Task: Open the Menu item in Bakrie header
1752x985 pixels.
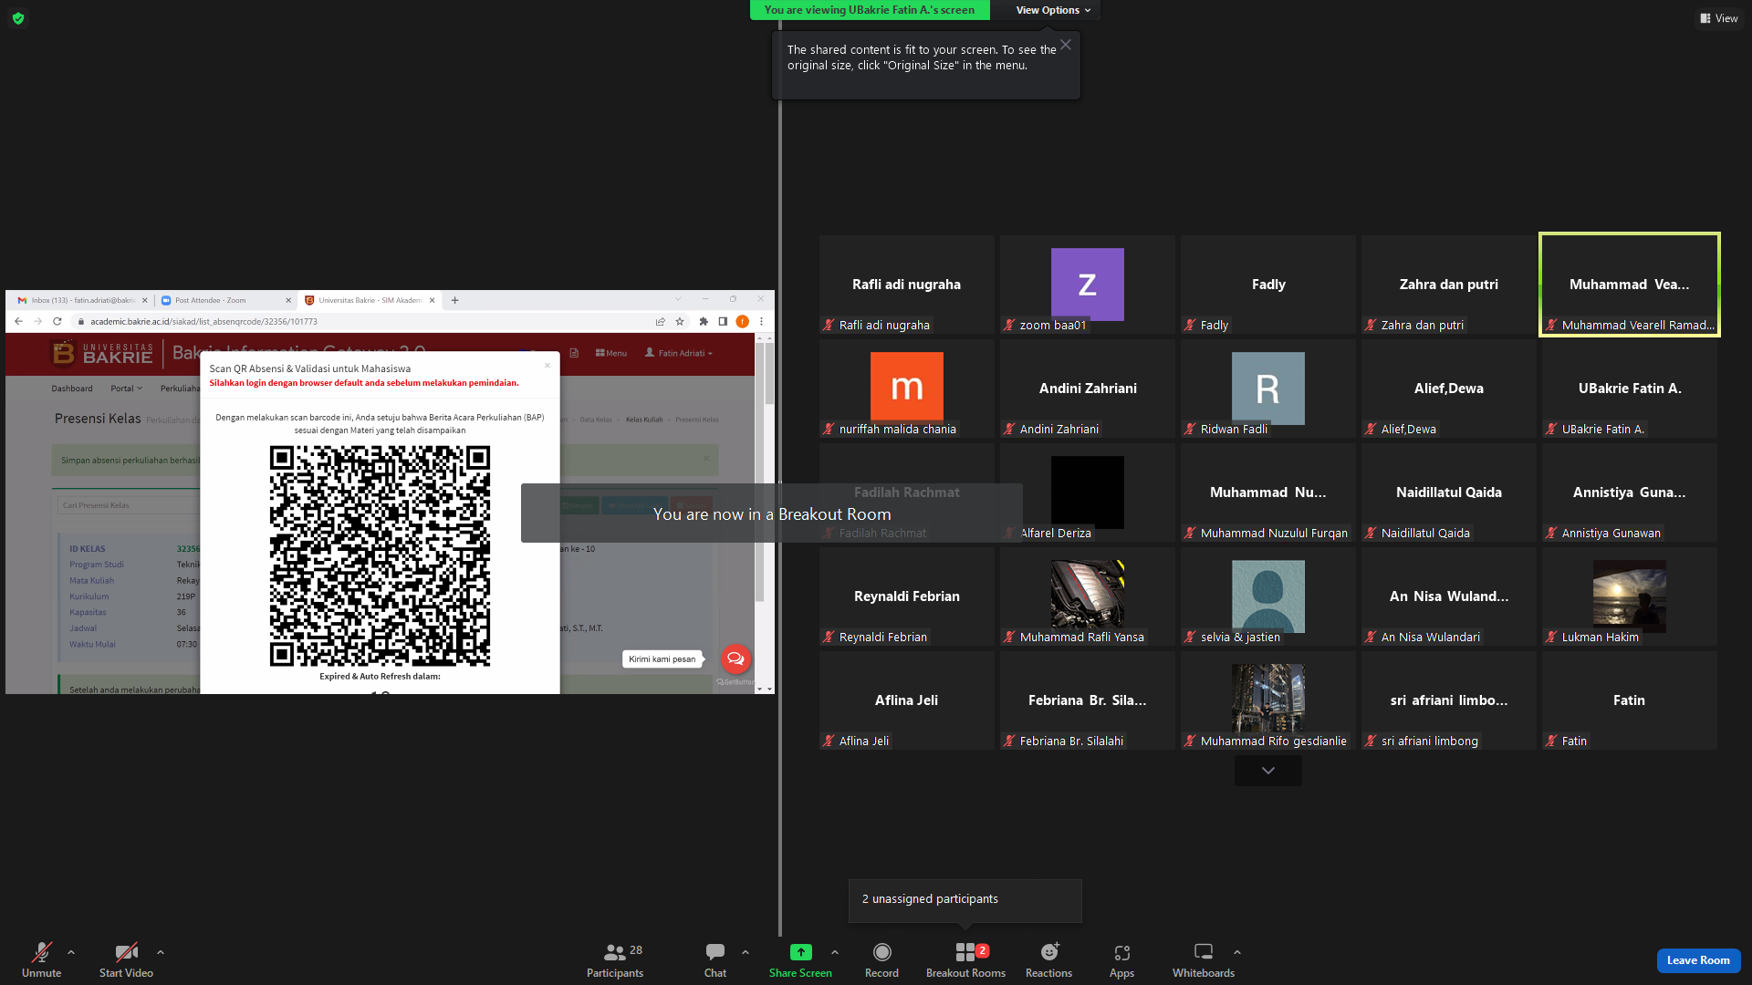Action: pos(611,353)
